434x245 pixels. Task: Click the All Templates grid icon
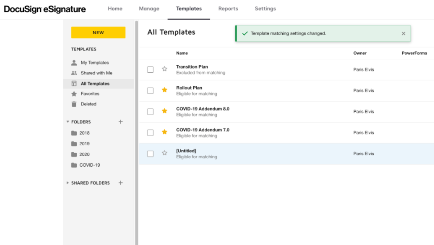coord(74,83)
